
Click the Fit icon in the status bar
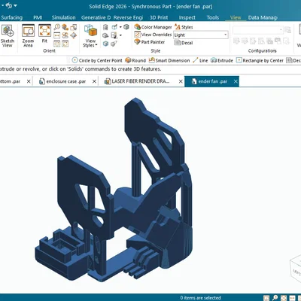(x=284, y=298)
